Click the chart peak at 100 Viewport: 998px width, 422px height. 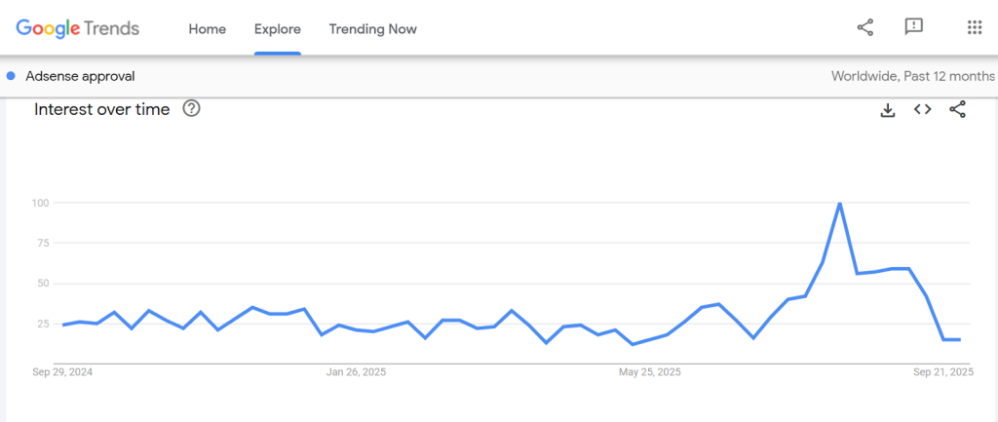pyautogui.click(x=839, y=204)
